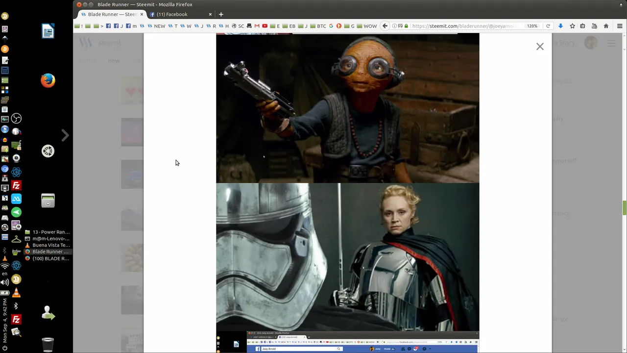Open the Wi-Fi network indicator
Image resolution: width=627 pixels, height=353 pixels.
click(5, 266)
